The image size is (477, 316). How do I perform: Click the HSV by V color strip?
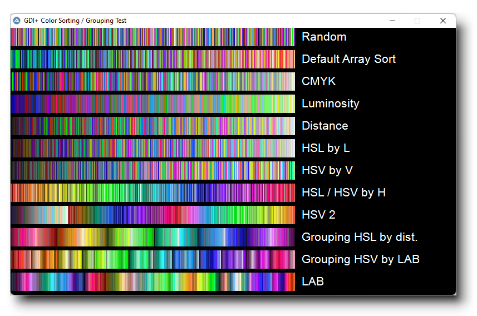[153, 170]
